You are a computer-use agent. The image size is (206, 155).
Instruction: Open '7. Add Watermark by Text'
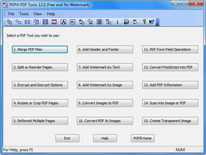105,67
